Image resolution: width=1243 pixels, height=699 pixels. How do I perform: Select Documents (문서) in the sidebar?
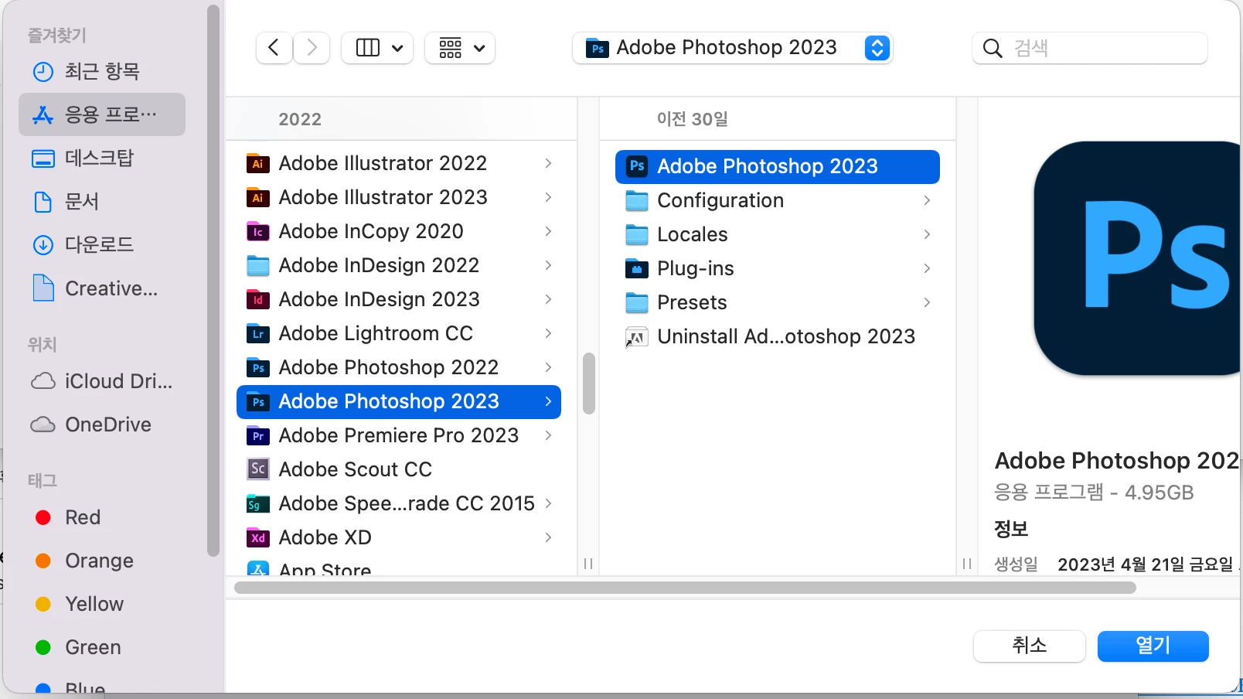(102, 202)
